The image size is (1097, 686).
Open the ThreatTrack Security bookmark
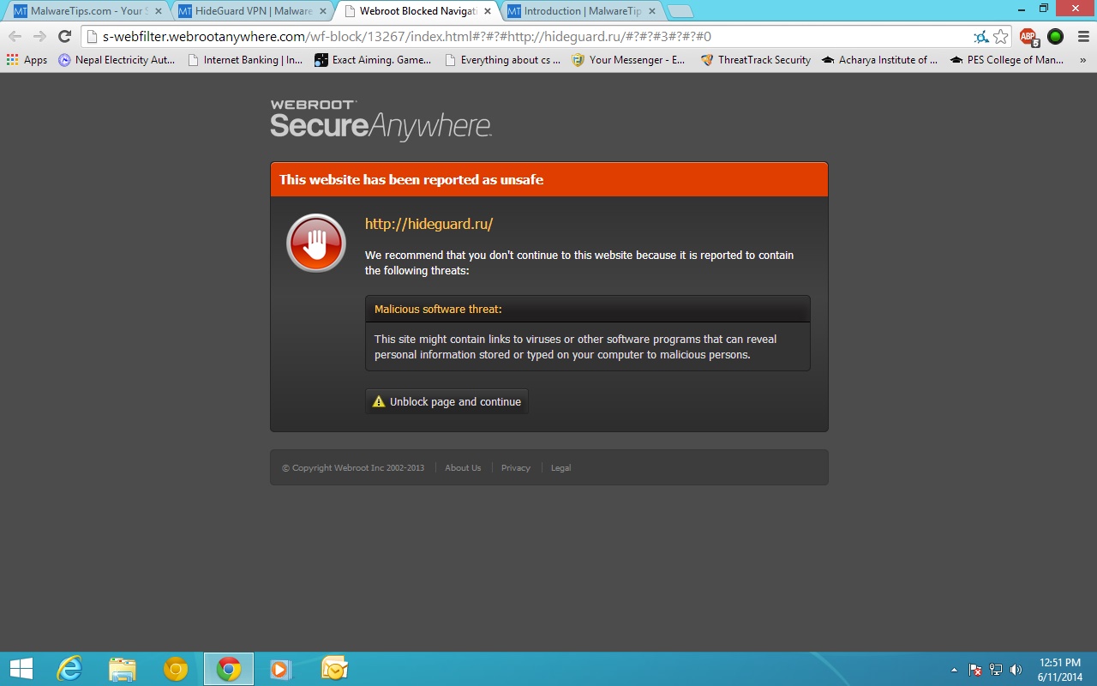[x=755, y=60]
